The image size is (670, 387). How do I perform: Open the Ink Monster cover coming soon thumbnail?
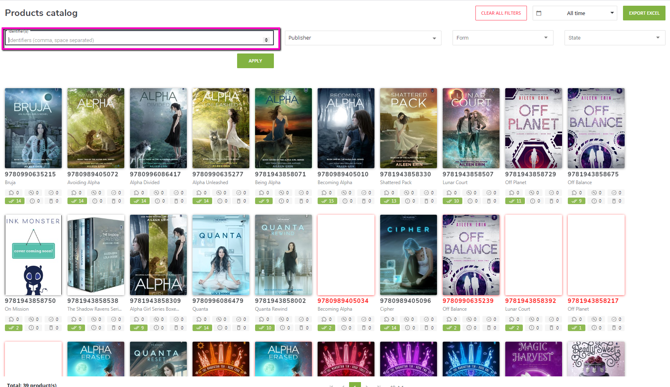33,255
